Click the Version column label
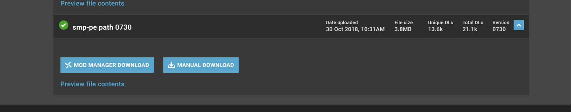Image resolution: width=571 pixels, height=112 pixels. (501, 23)
